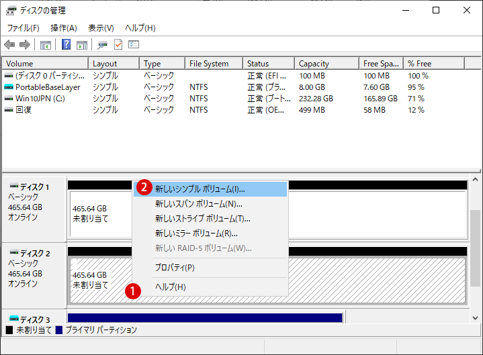Open the 操作(A) menu
The image size is (483, 355).
point(63,28)
